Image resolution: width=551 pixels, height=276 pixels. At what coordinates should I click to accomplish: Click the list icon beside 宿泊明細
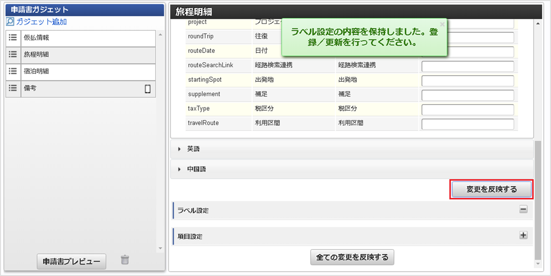point(13,71)
